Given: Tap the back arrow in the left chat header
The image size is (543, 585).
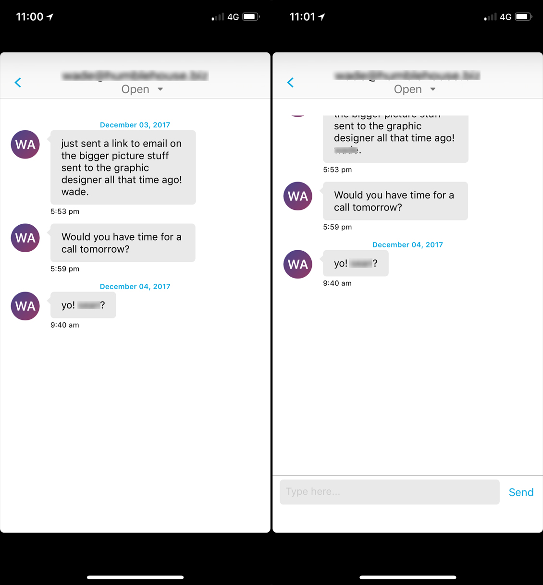Looking at the screenshot, I should pos(18,83).
